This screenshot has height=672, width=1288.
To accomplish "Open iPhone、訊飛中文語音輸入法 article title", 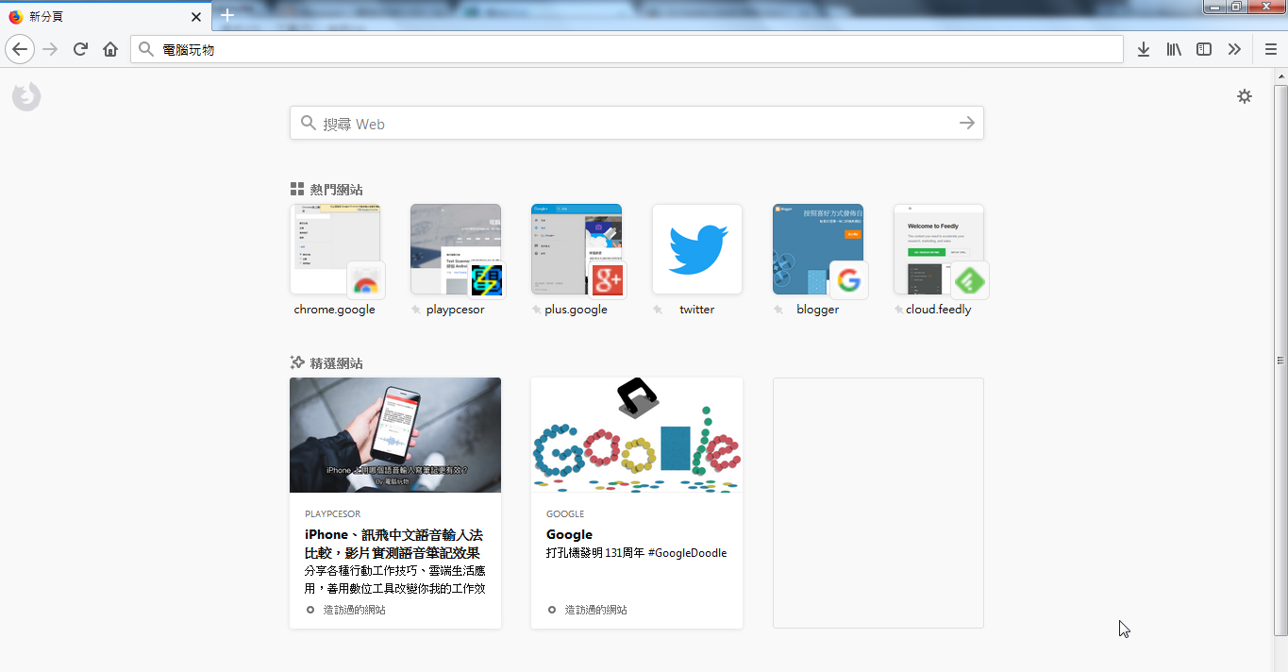I will coord(393,544).
